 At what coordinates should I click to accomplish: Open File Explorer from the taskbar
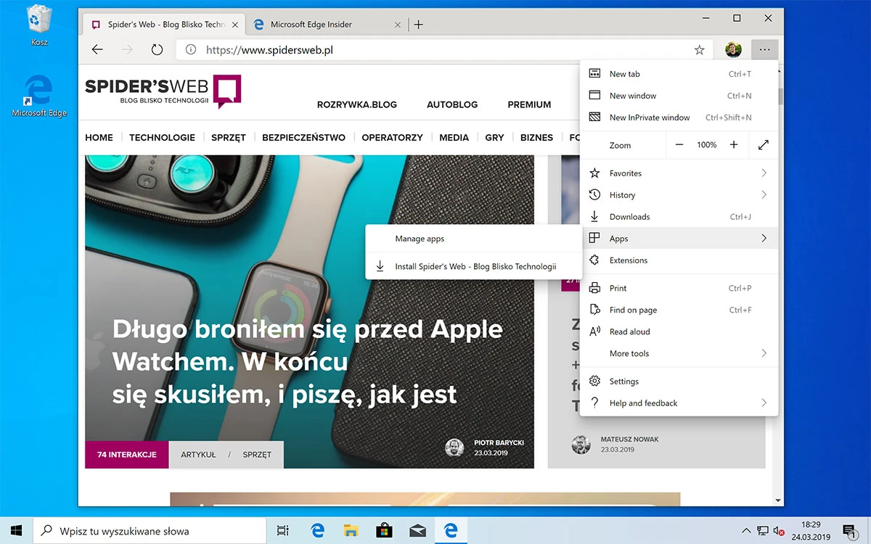click(x=351, y=531)
